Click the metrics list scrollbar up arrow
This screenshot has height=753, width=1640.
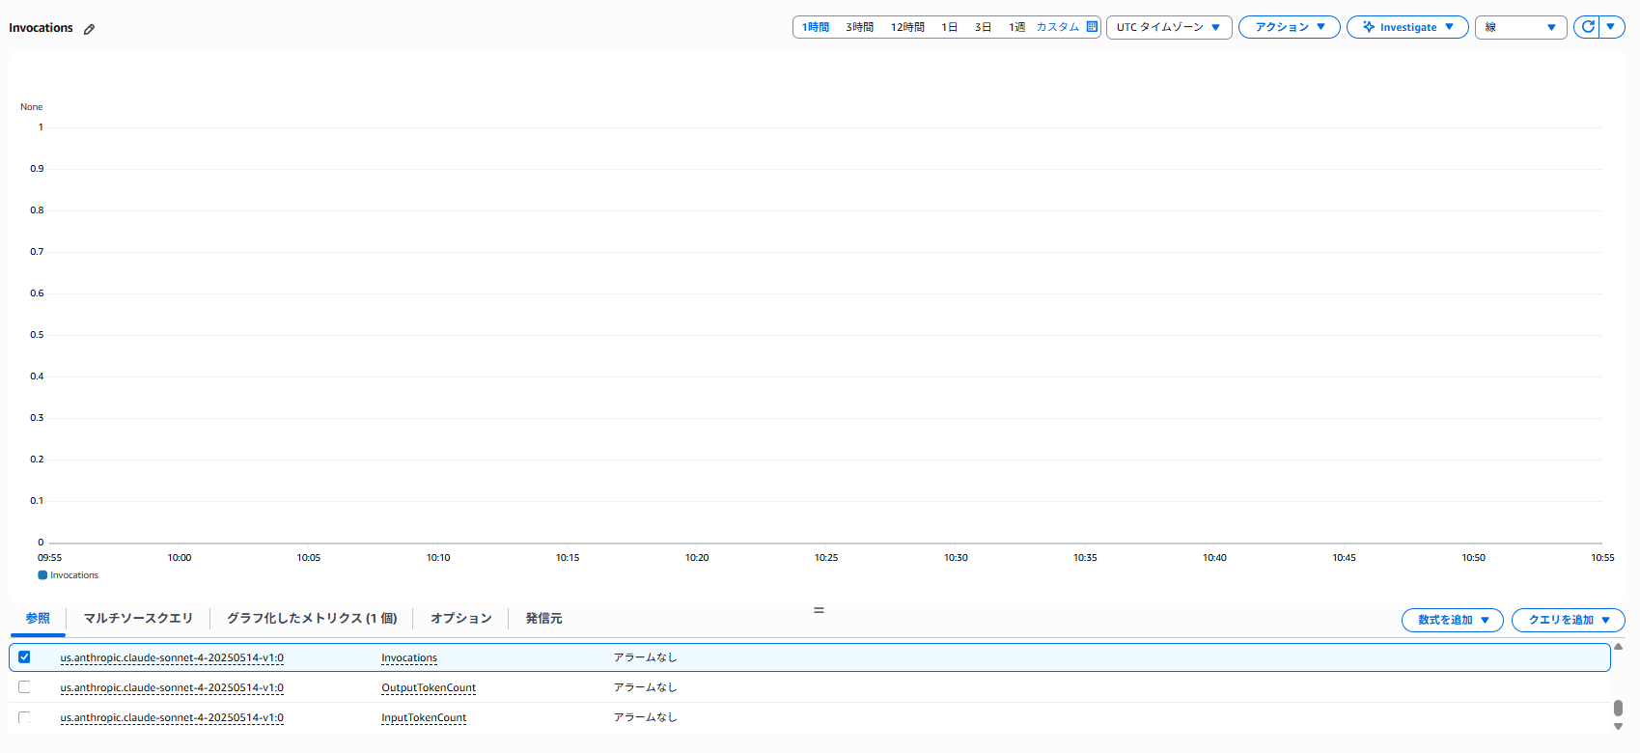point(1618,647)
